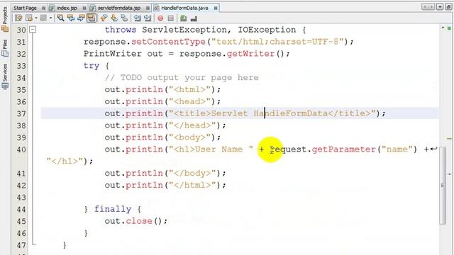Open the index.jsp tab

[67, 8]
